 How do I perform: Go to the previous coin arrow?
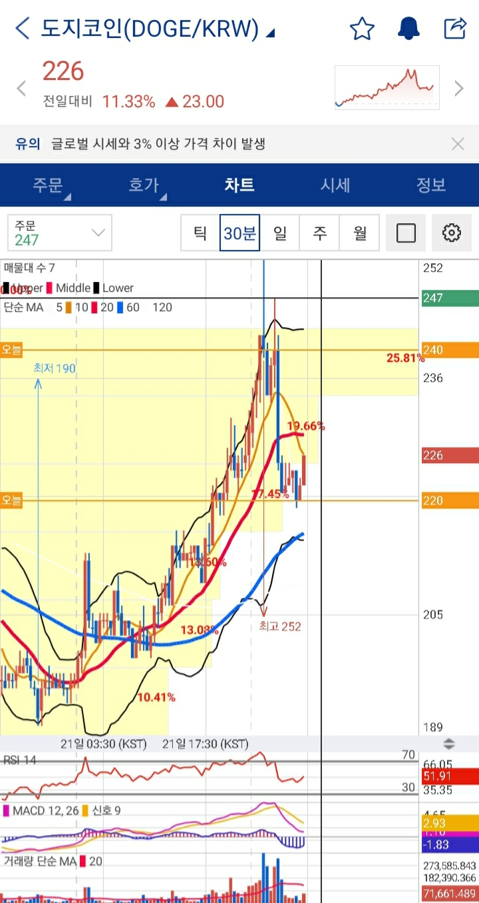coord(21,88)
